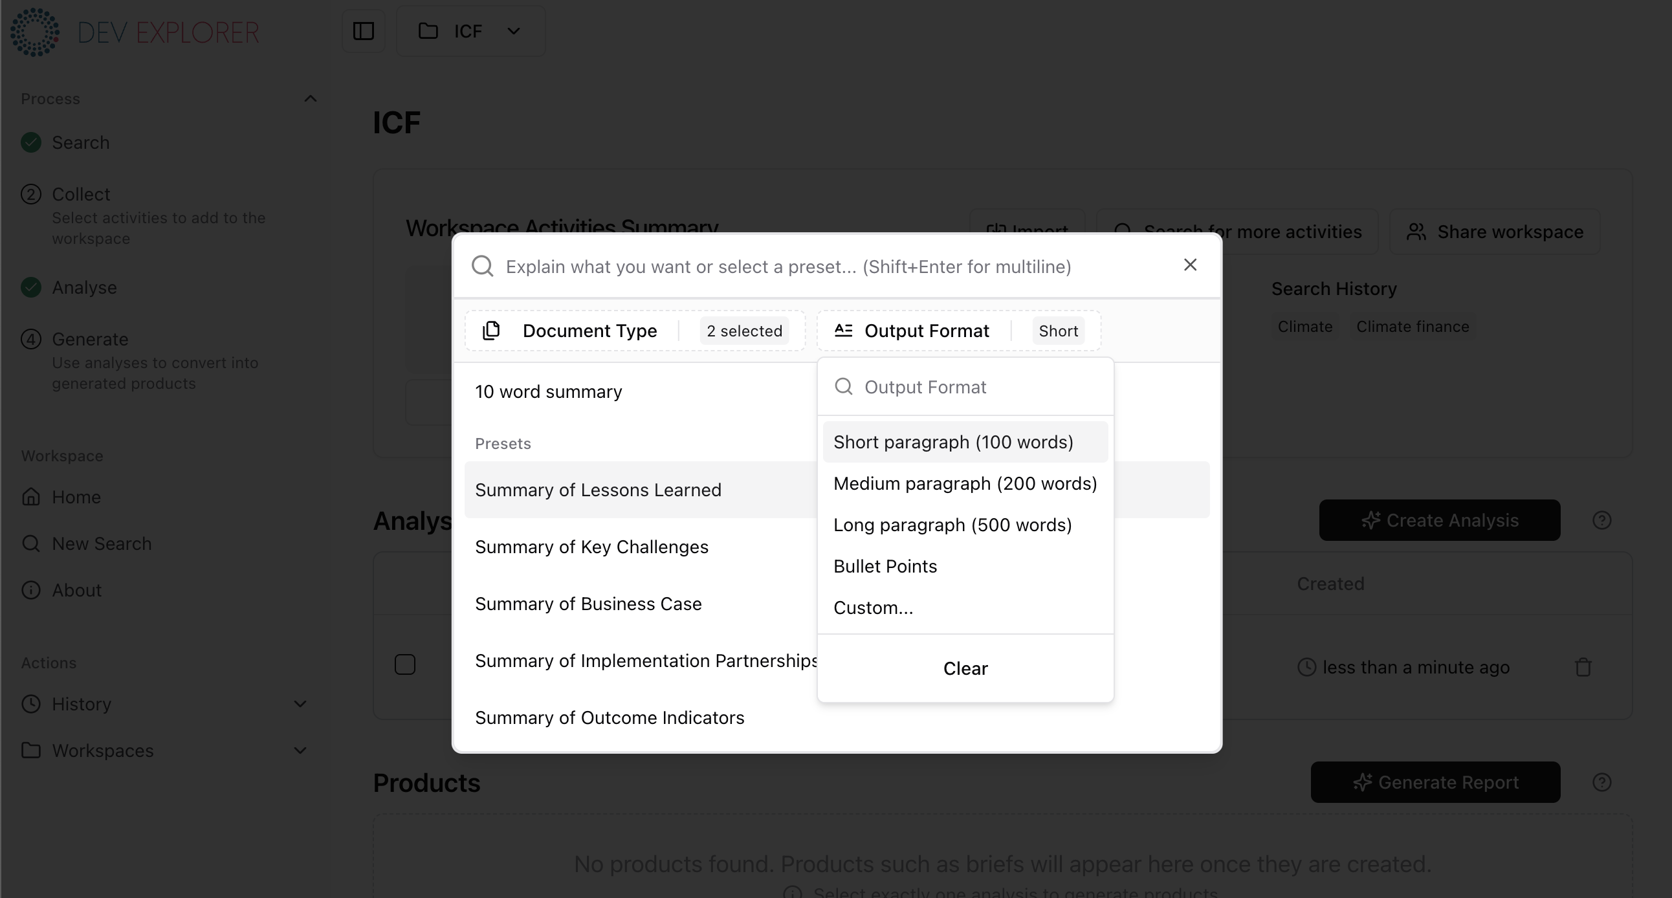Image resolution: width=1672 pixels, height=898 pixels.
Task: Click the Clear button in Output Format
Action: point(965,668)
